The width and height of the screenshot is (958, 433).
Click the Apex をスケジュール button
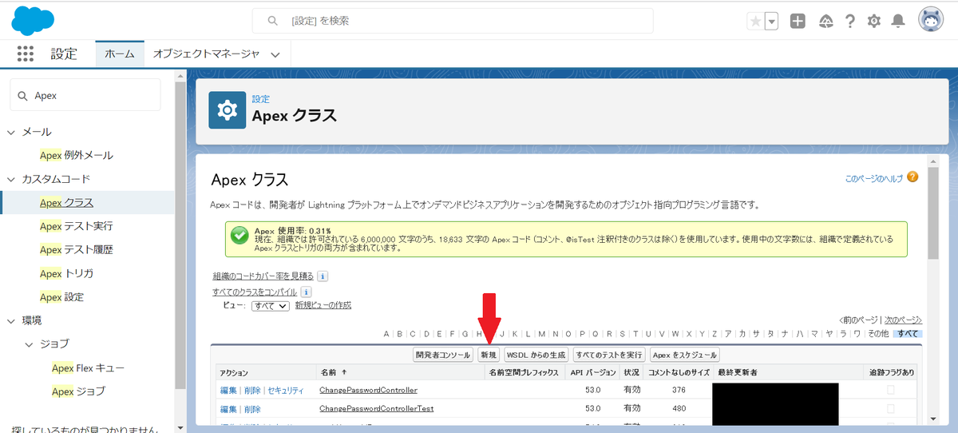tap(685, 355)
